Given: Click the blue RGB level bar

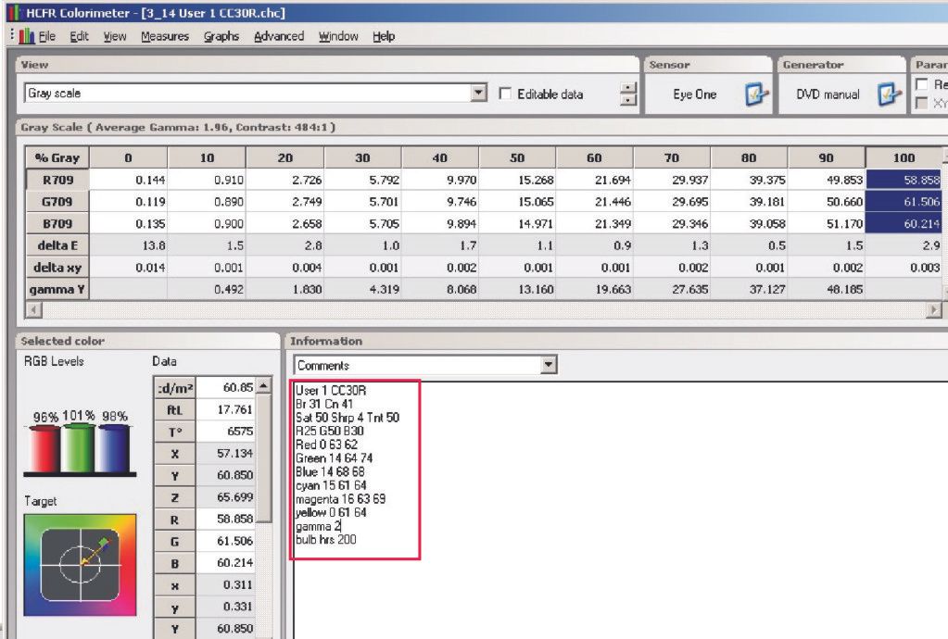Looking at the screenshot, I should [114, 448].
